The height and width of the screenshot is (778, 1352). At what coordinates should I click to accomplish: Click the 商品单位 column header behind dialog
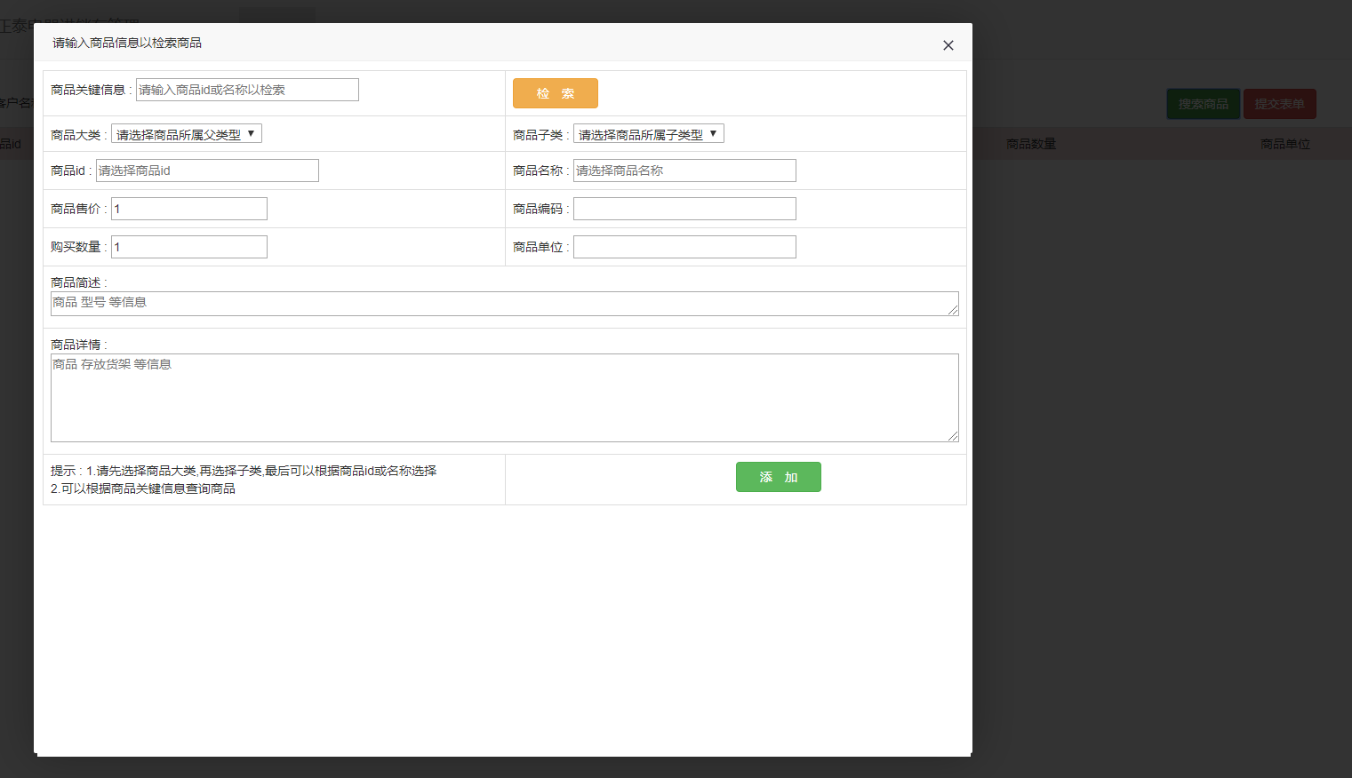tap(1285, 144)
